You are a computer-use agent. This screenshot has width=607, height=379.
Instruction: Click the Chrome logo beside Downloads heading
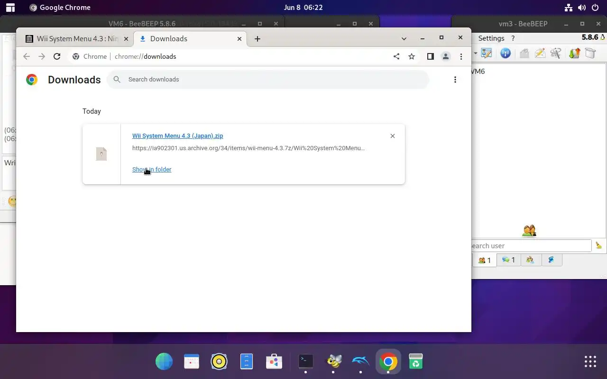(32, 80)
